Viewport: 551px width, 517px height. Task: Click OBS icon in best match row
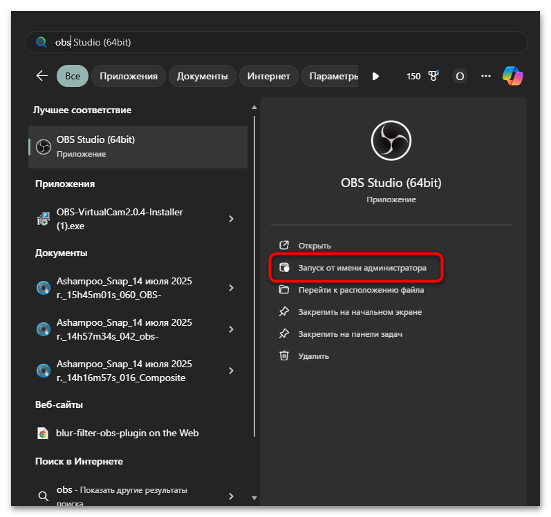[x=44, y=147]
